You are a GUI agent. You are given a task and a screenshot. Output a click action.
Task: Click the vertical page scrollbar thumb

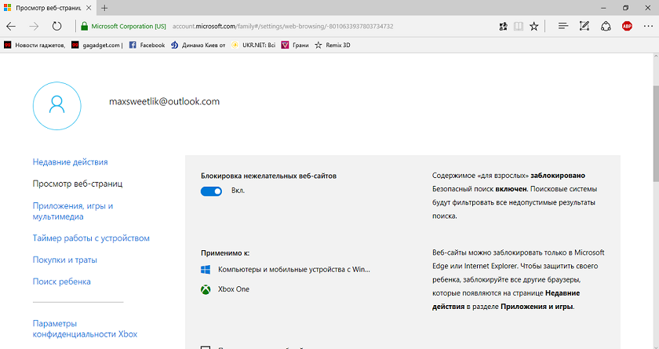point(656,133)
